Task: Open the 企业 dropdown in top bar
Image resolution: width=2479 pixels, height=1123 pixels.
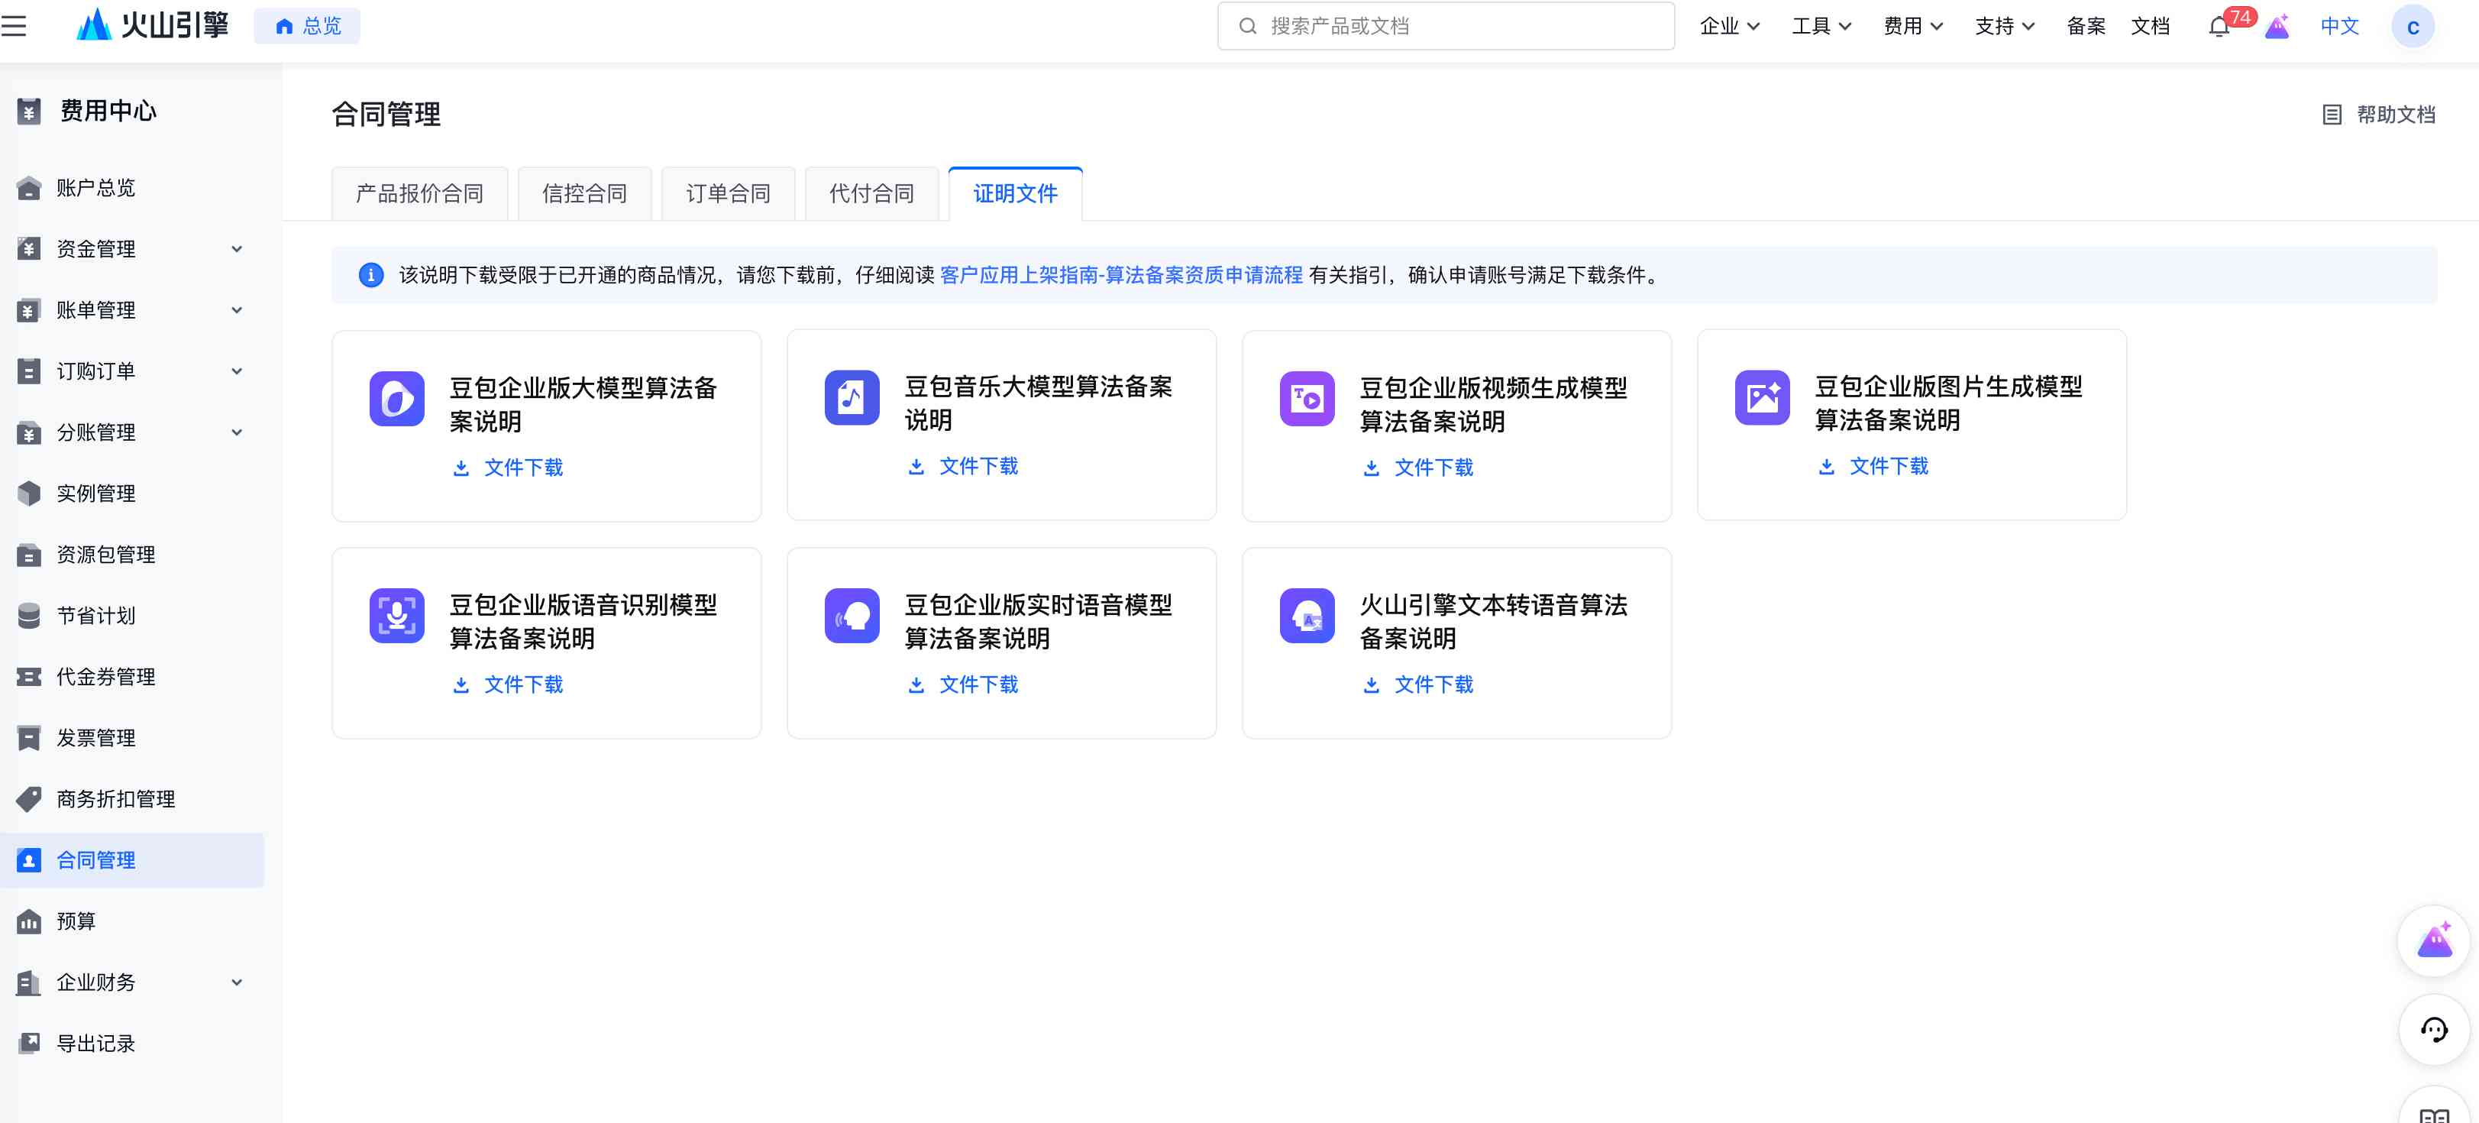Action: click(1729, 26)
